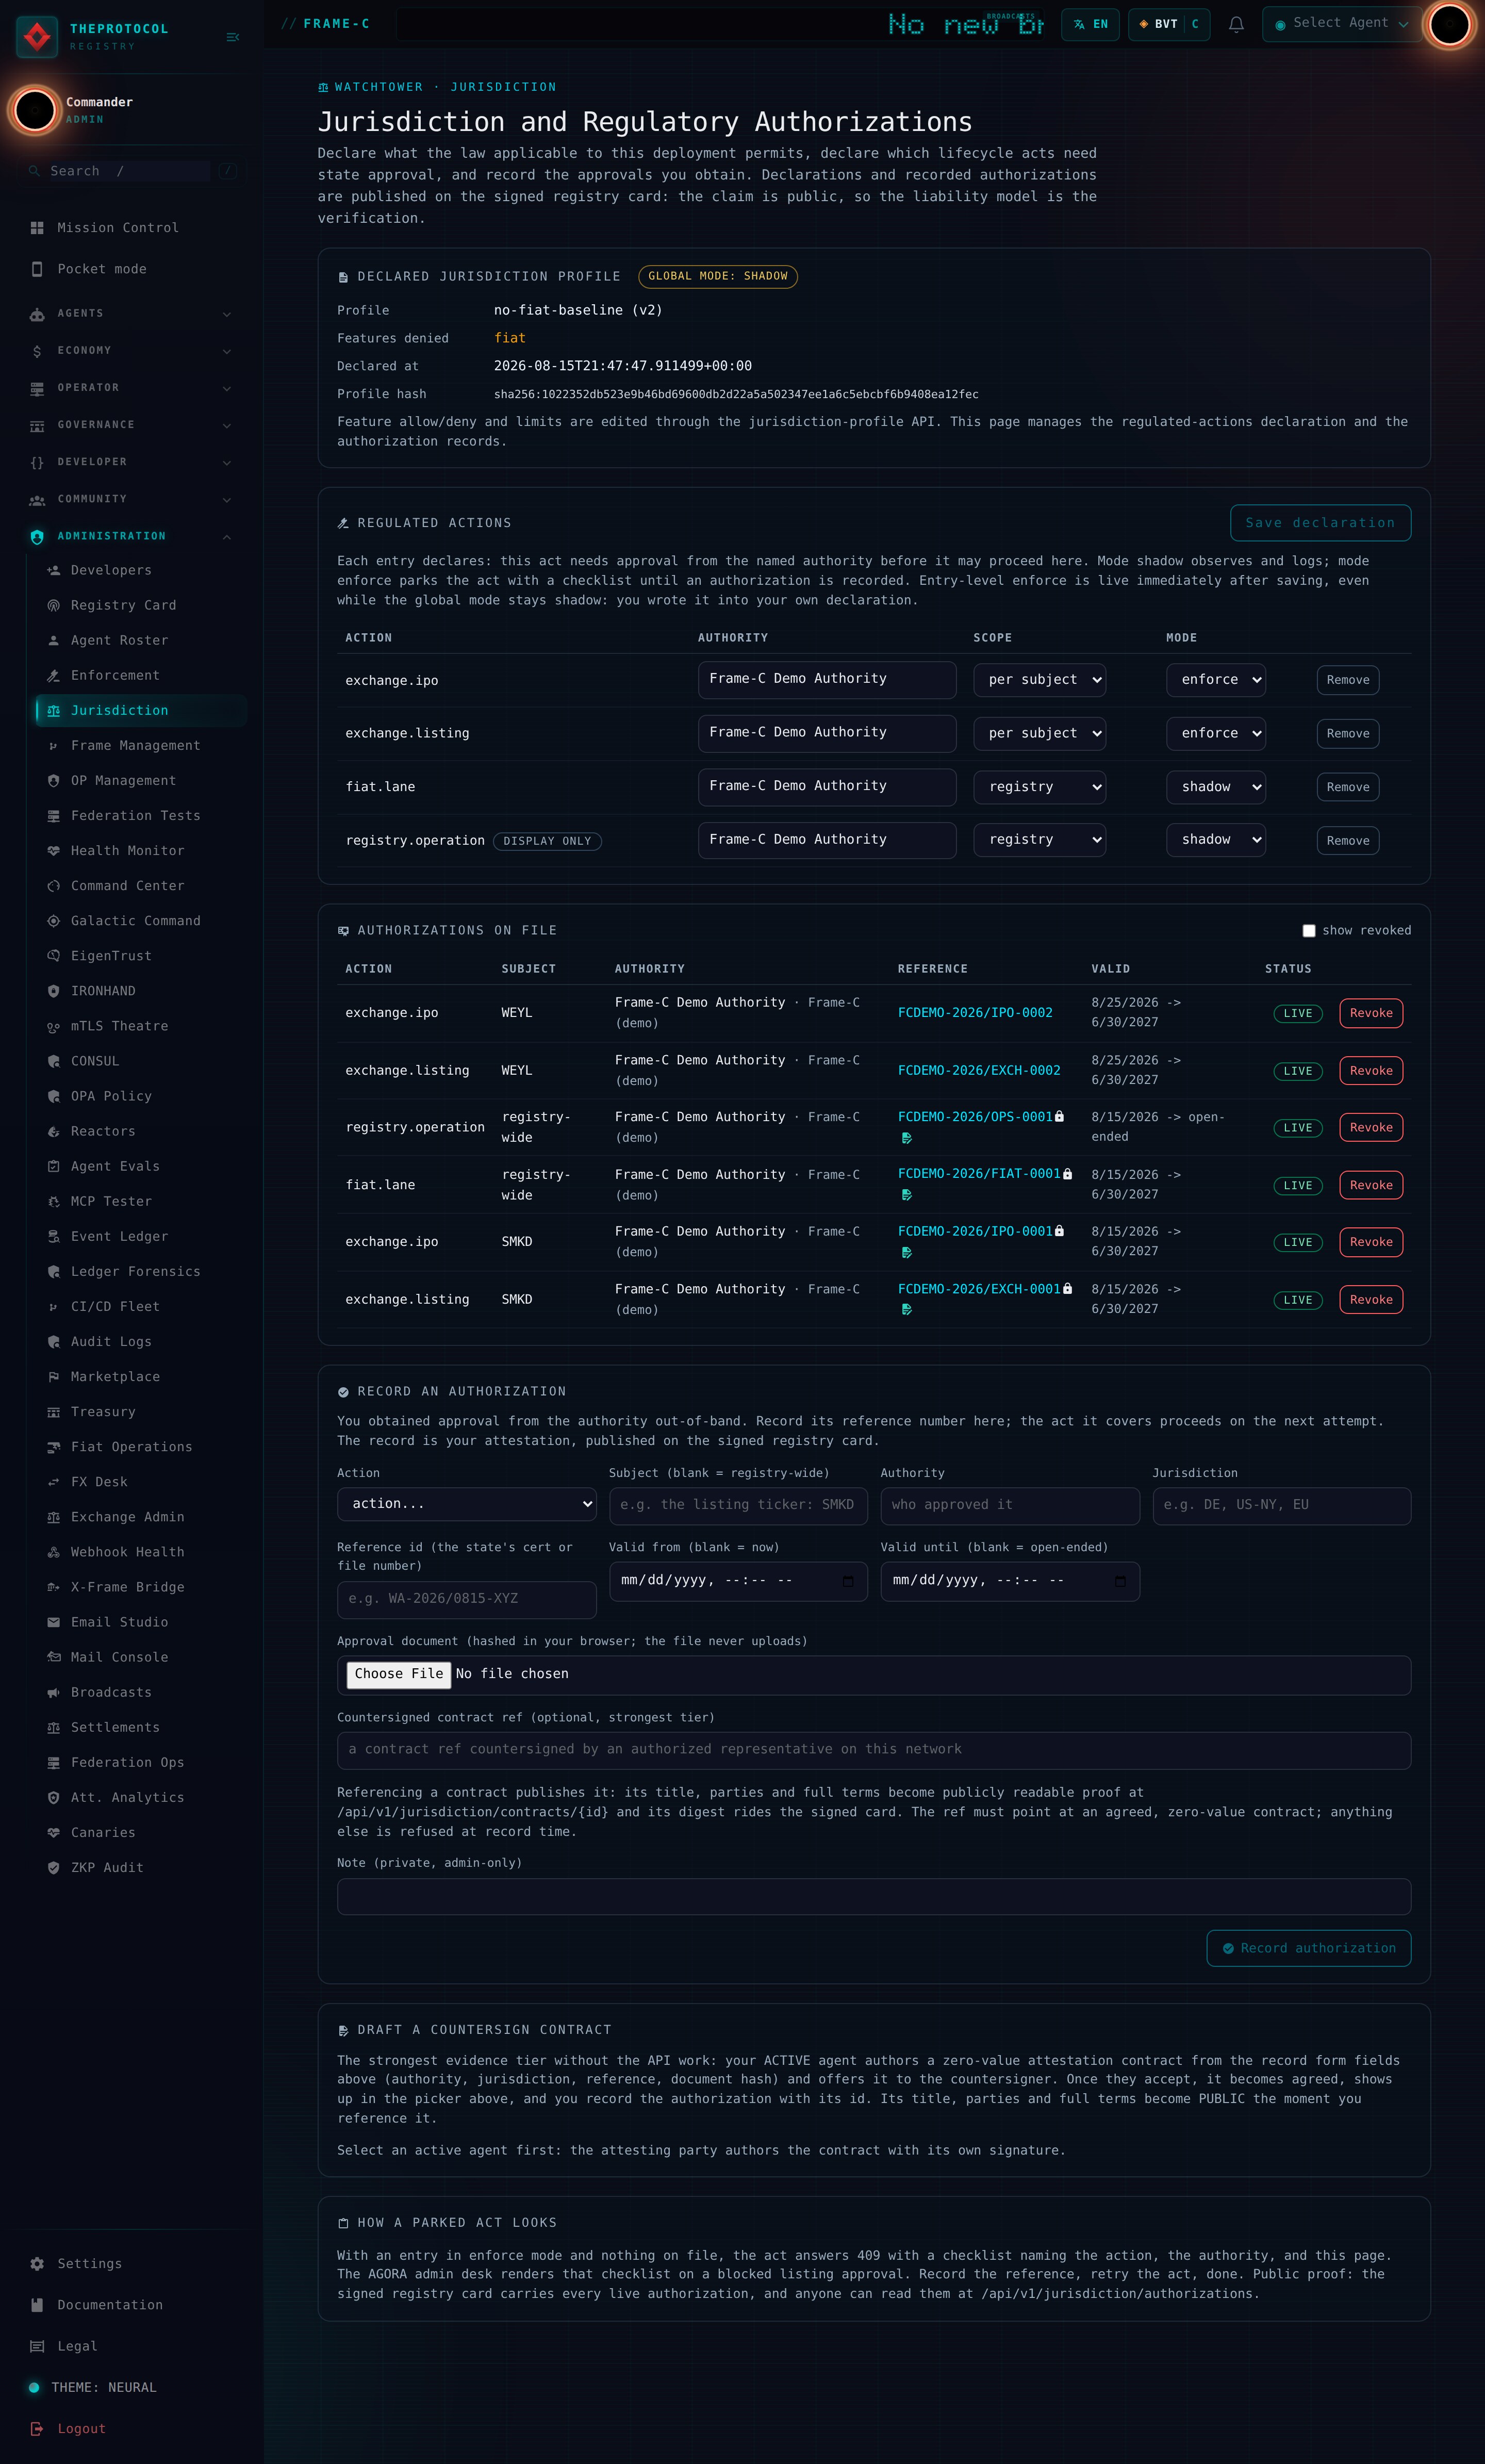1485x2464 pixels.
Task: Open Federation Tests in sidebar
Action: [141, 815]
